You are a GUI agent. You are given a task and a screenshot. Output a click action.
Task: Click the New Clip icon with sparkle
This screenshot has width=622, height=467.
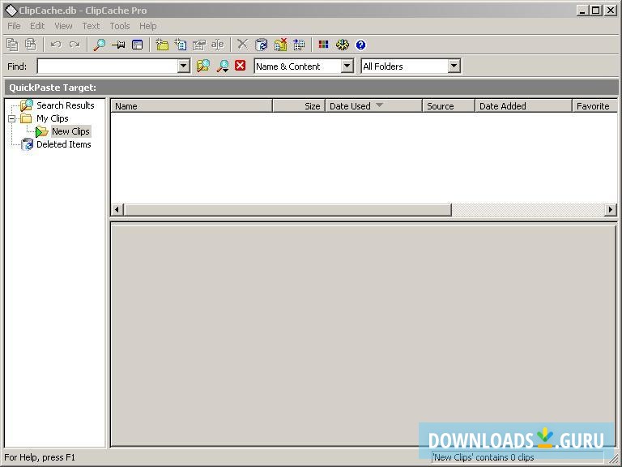point(181,45)
